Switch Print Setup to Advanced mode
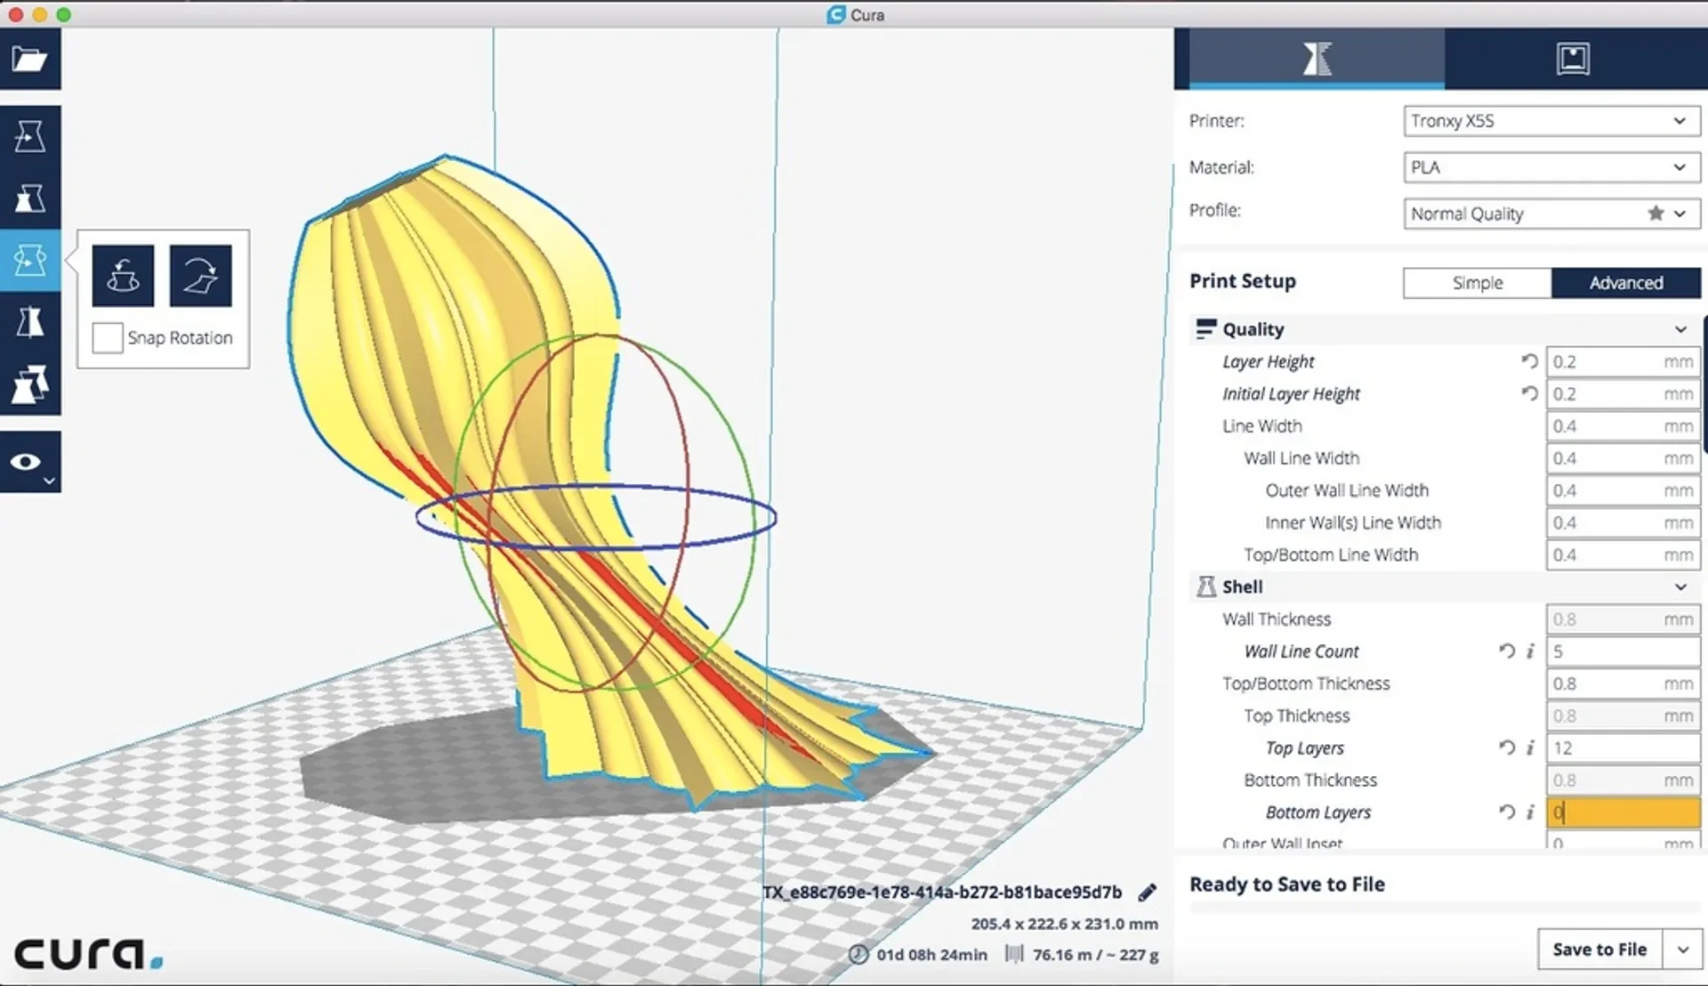The height and width of the screenshot is (986, 1708). click(x=1626, y=283)
